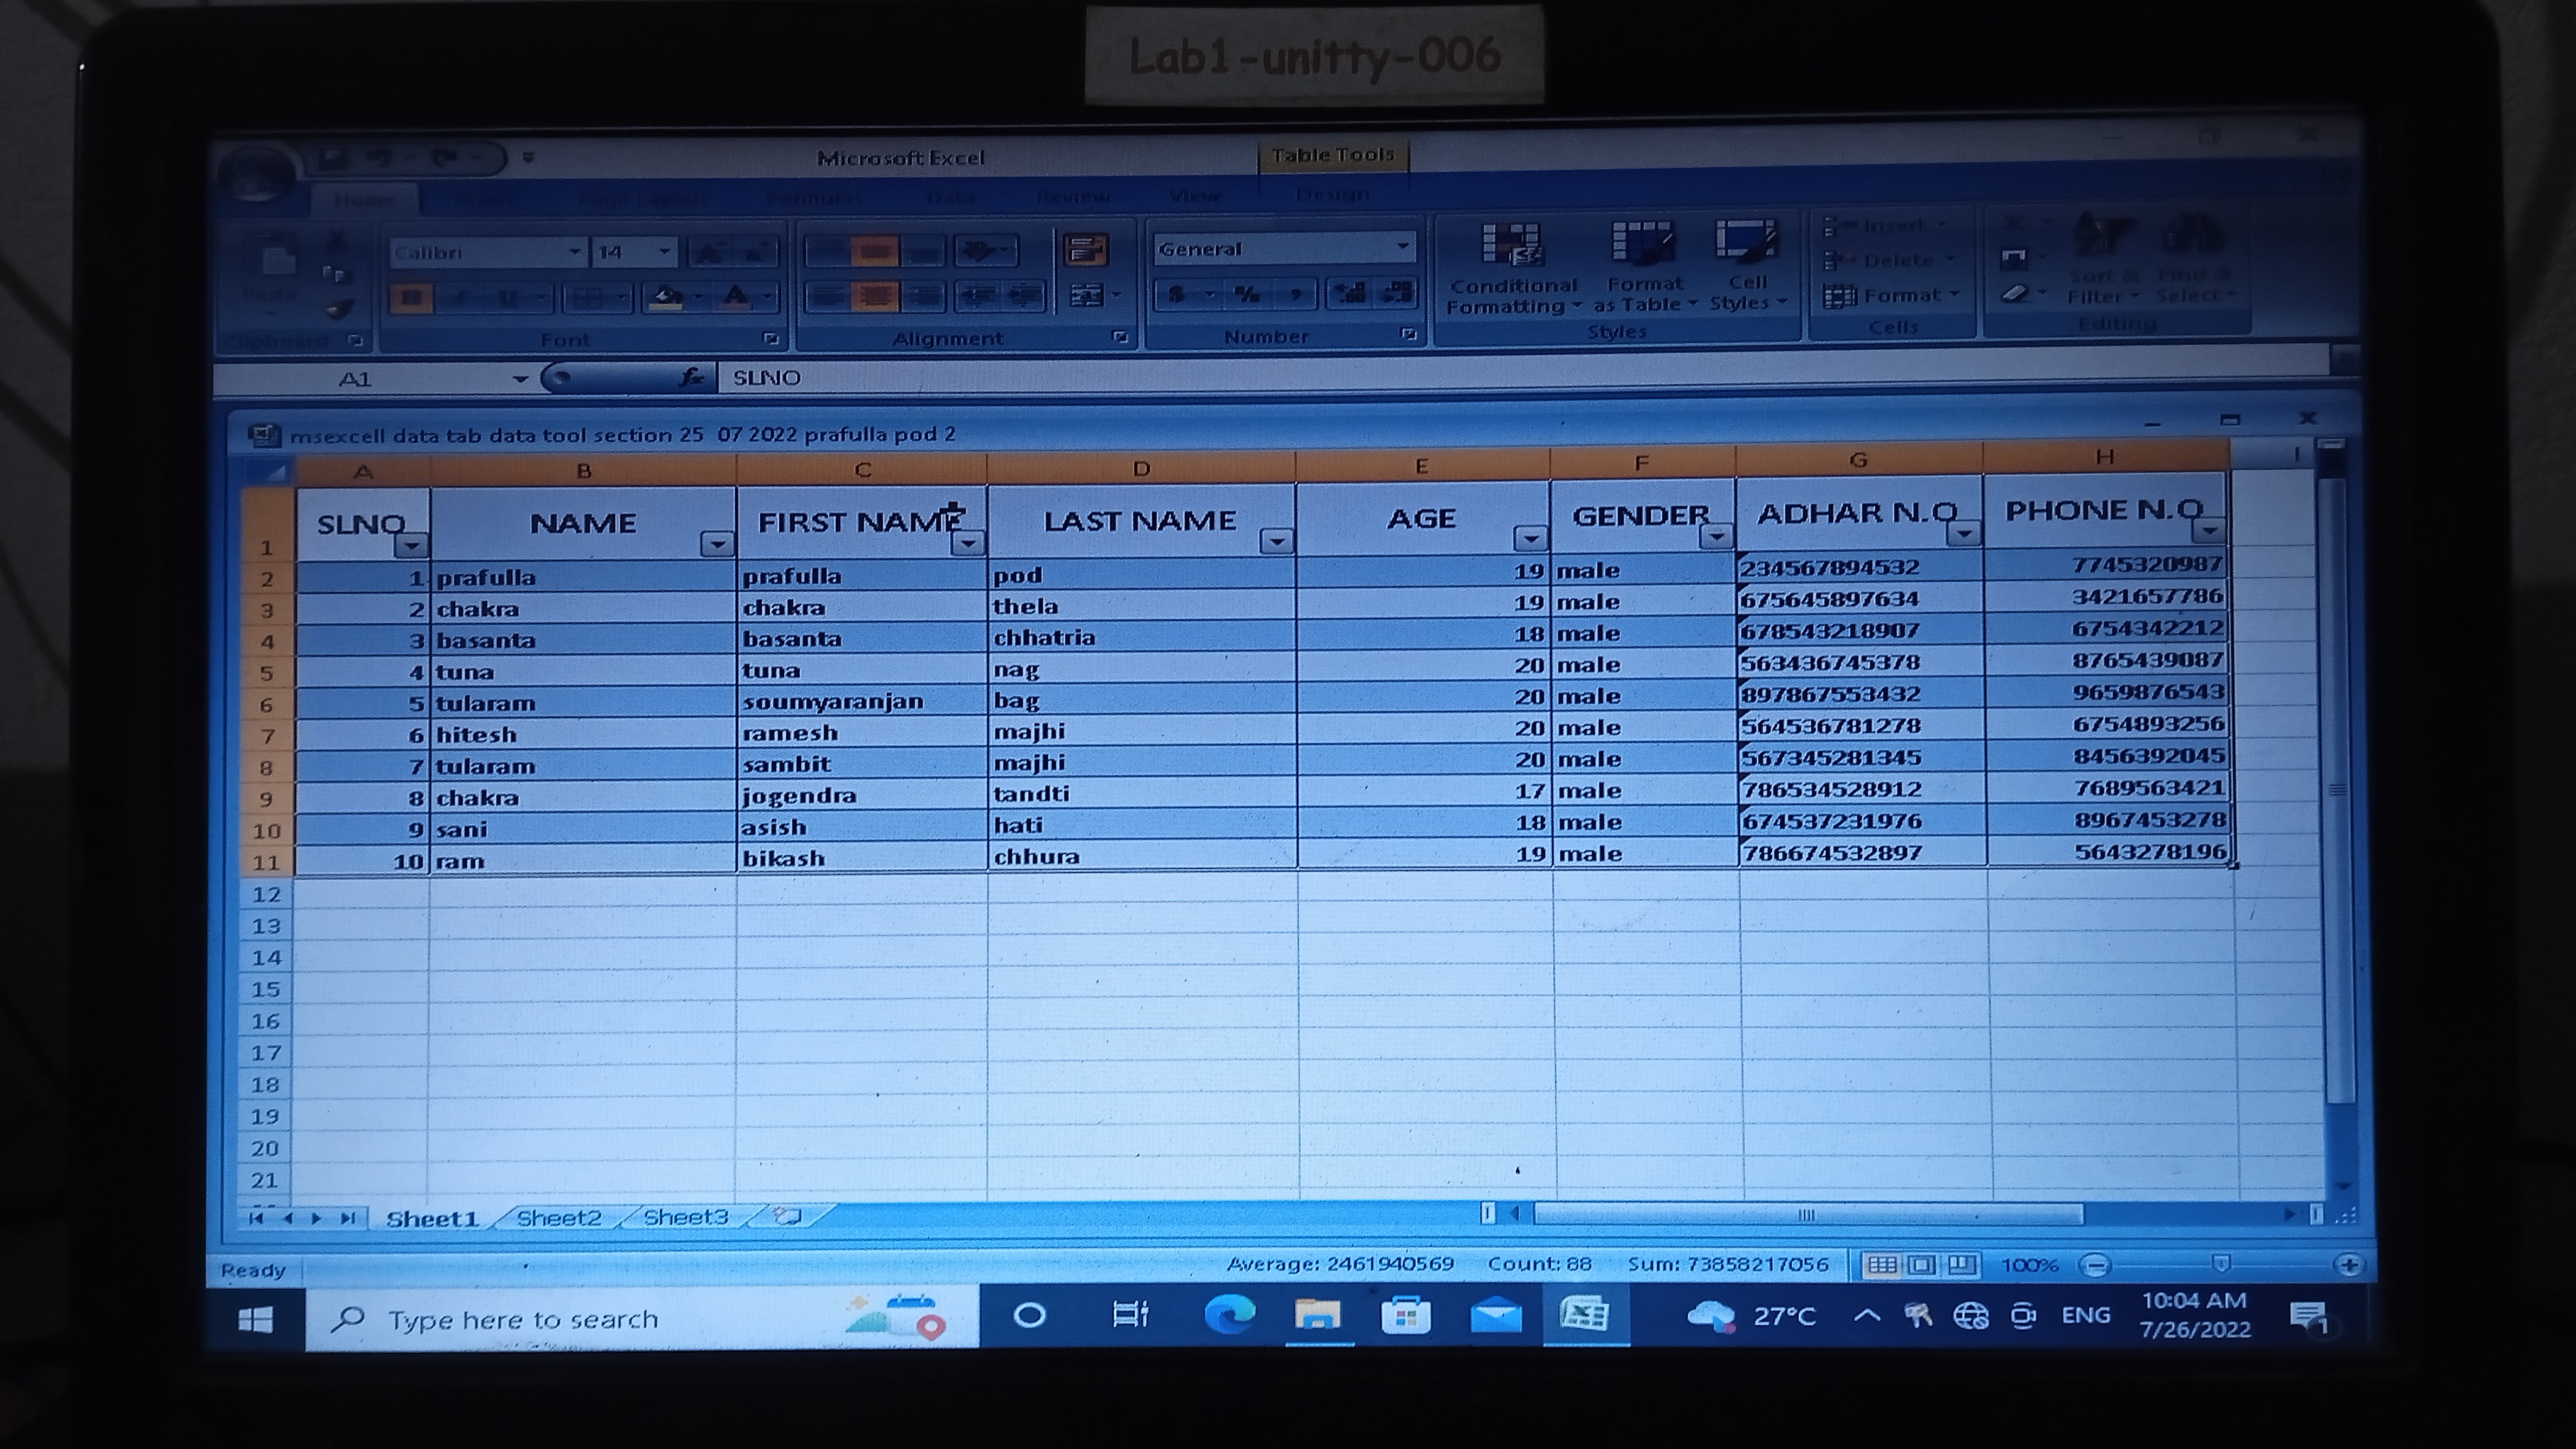Open the AGE column filter dropdown
2576x1449 pixels.
(x=1529, y=540)
